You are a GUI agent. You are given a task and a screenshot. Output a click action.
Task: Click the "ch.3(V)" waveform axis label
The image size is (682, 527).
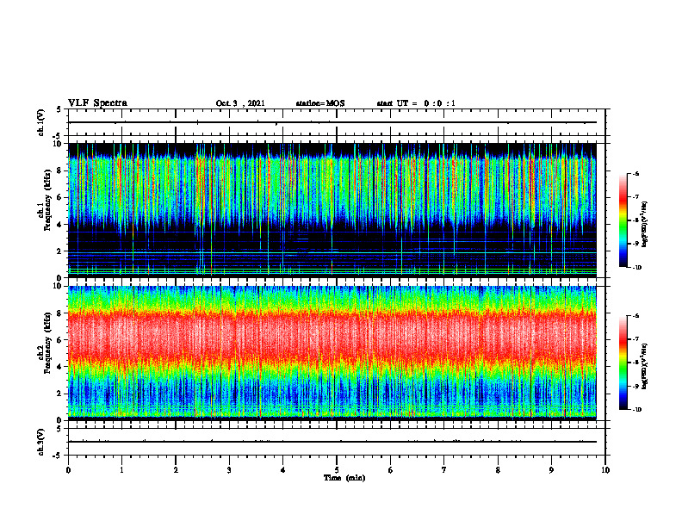click(41, 442)
